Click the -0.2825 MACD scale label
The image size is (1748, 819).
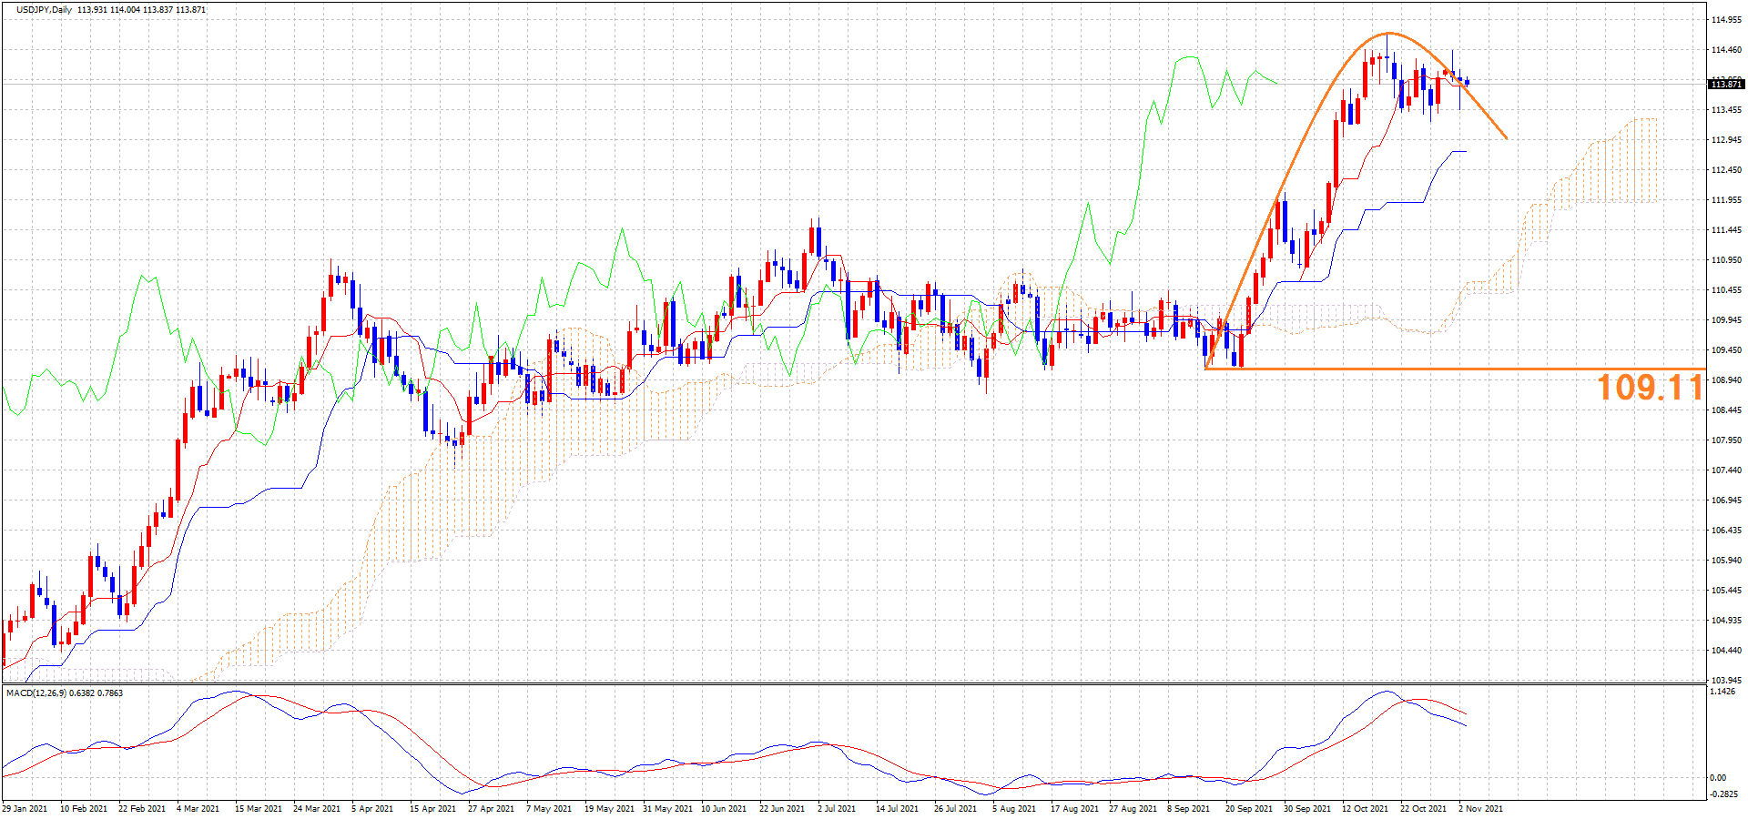[x=1723, y=794]
